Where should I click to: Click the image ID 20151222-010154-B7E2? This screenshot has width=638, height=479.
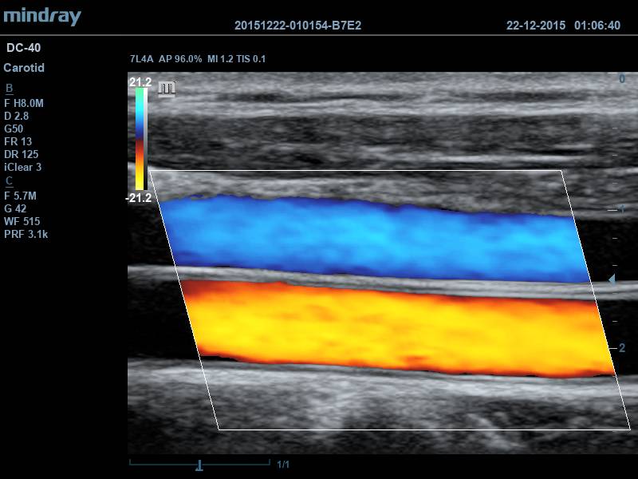[x=297, y=26]
